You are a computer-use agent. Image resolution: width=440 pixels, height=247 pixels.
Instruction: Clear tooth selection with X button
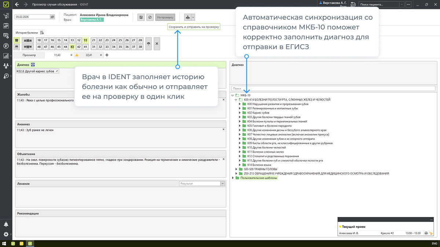pyautogui.click(x=157, y=44)
